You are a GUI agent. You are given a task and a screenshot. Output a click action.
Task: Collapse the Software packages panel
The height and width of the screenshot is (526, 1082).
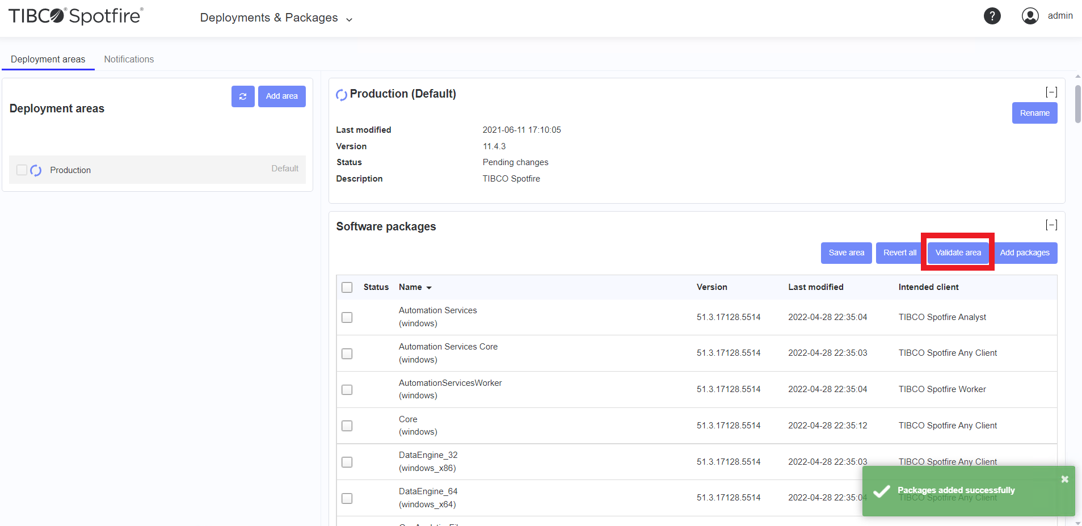coord(1051,225)
